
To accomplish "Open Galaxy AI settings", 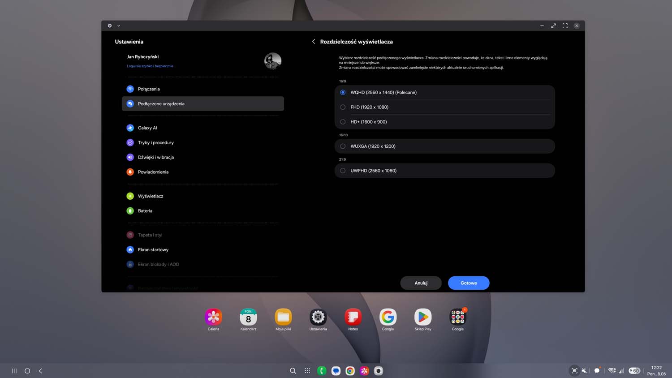I will coord(202,128).
